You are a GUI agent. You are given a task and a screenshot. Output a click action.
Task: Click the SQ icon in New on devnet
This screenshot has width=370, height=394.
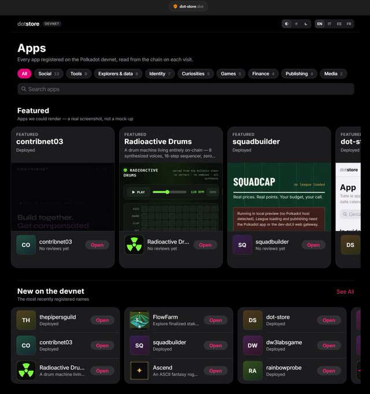(x=139, y=345)
